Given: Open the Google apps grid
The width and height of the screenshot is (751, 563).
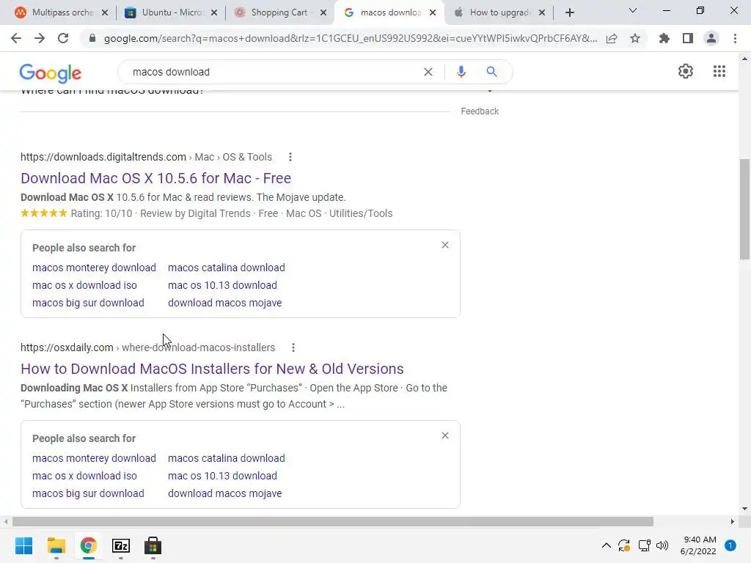Looking at the screenshot, I should click(719, 71).
